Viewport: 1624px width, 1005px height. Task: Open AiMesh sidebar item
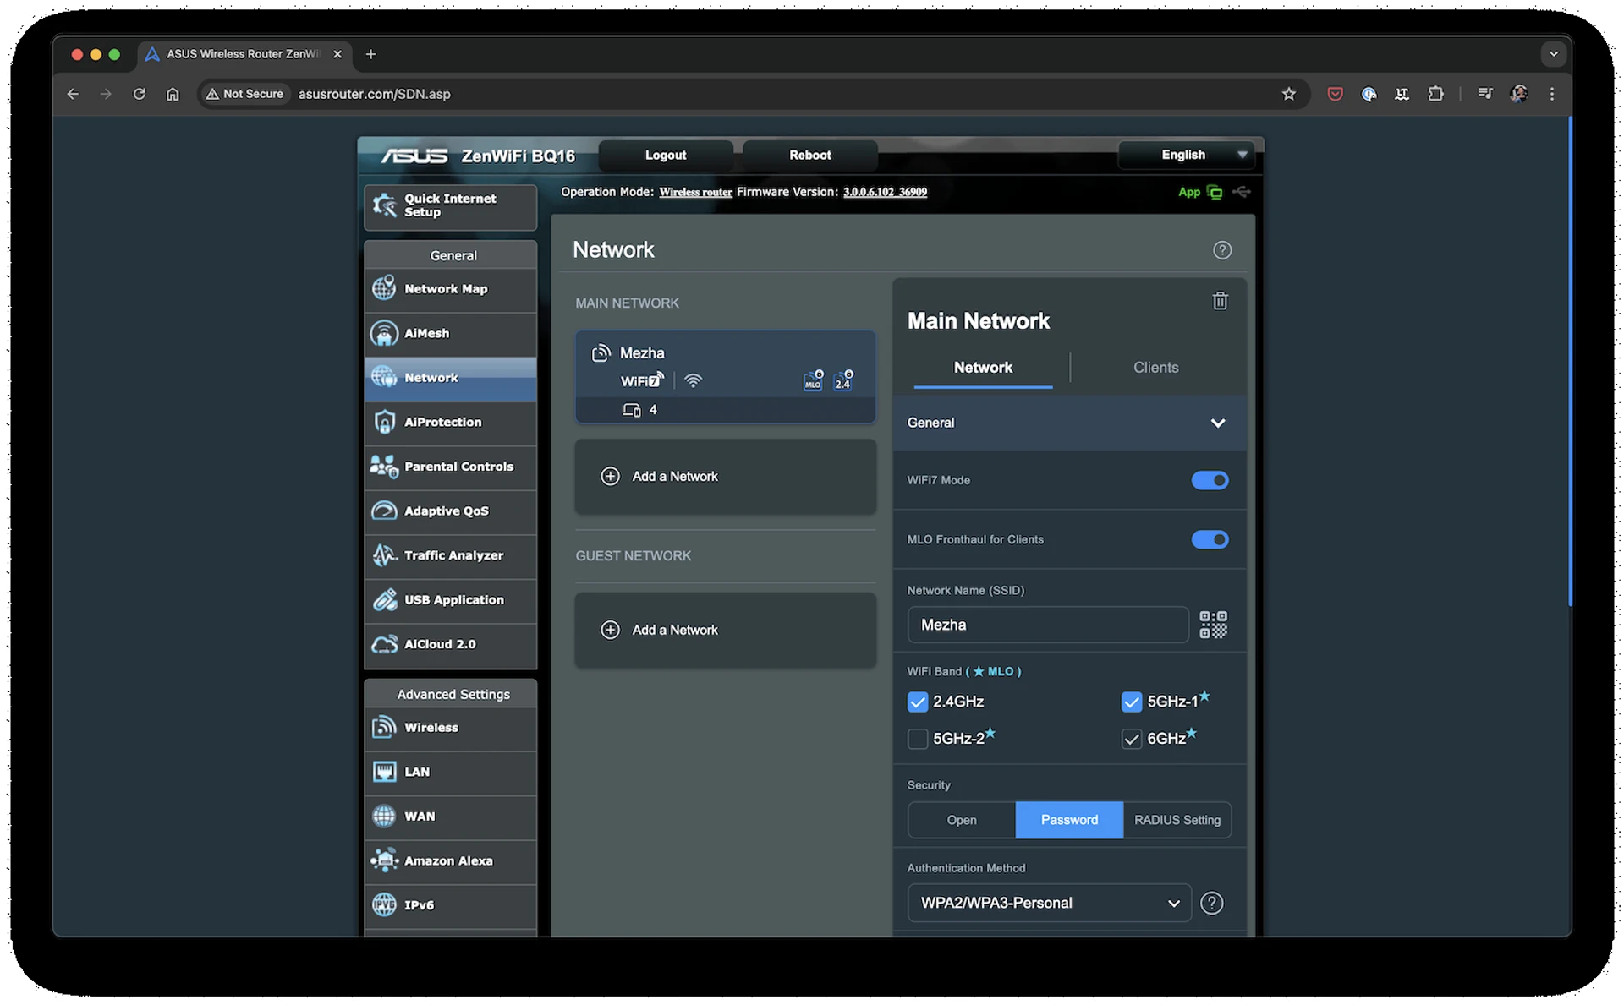point(450,333)
